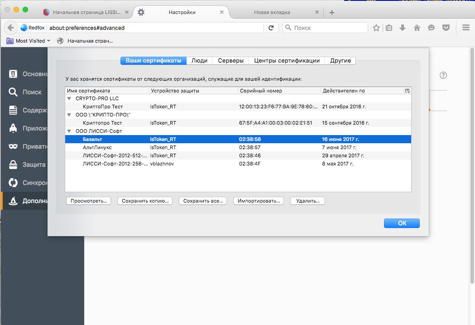Click the bookmark star icon
The width and height of the screenshot is (475, 325).
click(376, 28)
